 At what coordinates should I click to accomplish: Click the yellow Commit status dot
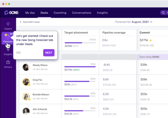150,40
